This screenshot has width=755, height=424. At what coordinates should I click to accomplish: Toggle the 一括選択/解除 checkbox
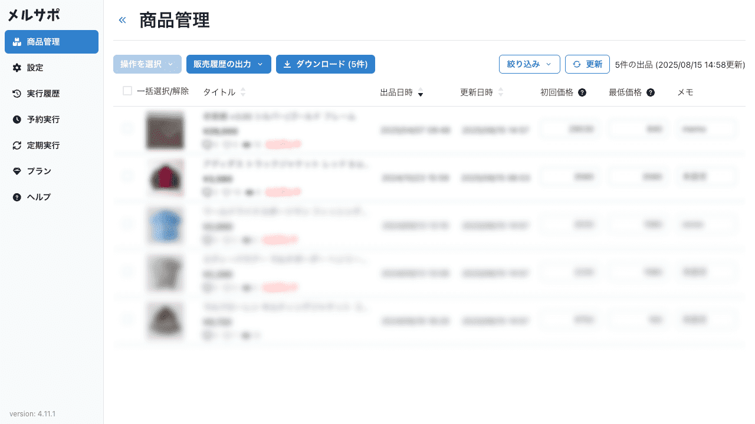tap(127, 91)
